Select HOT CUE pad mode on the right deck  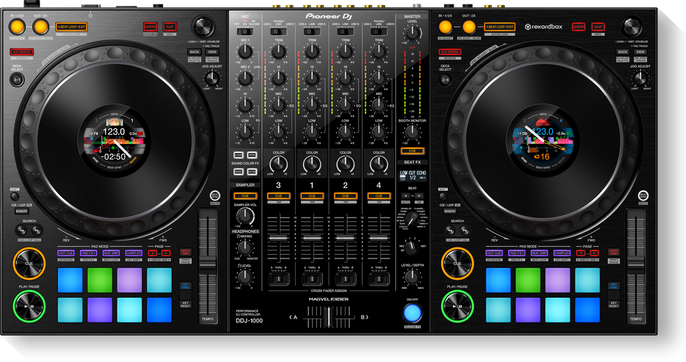495,253
